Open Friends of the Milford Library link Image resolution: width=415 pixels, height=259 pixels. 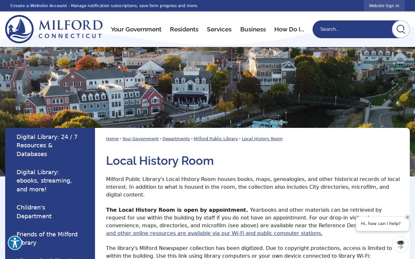pos(47,238)
